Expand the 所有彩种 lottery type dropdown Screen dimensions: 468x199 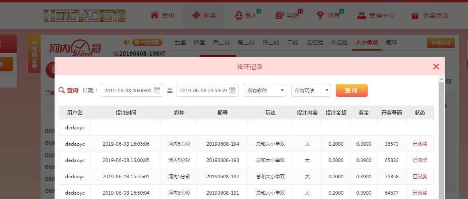coord(265,90)
